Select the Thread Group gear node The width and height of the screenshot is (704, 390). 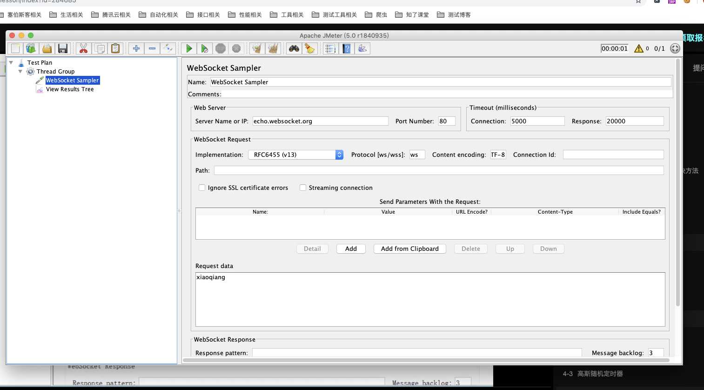(55, 71)
